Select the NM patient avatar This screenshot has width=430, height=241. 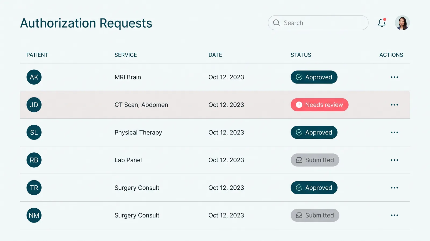[x=34, y=215]
